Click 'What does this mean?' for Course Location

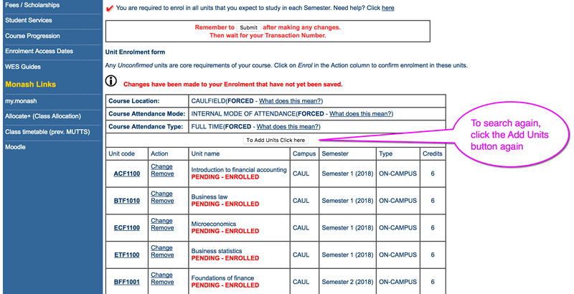[290, 101]
